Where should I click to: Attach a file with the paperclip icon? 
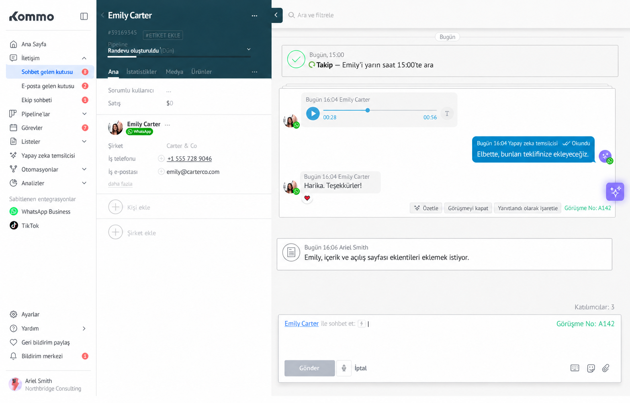pyautogui.click(x=606, y=368)
